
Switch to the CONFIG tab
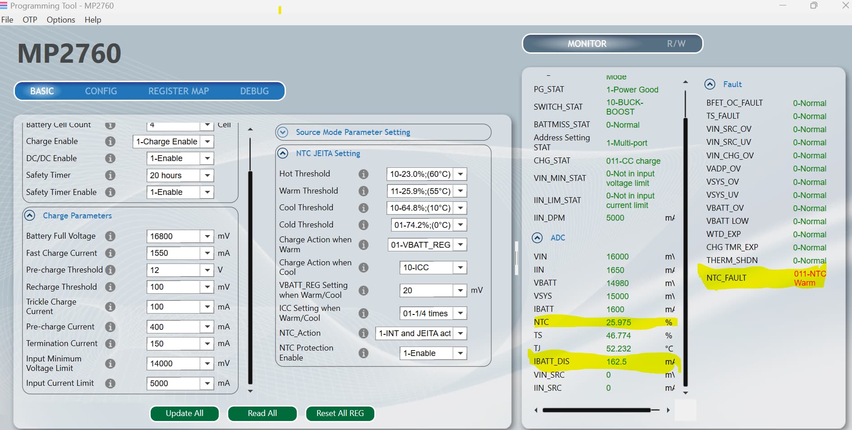coord(101,91)
